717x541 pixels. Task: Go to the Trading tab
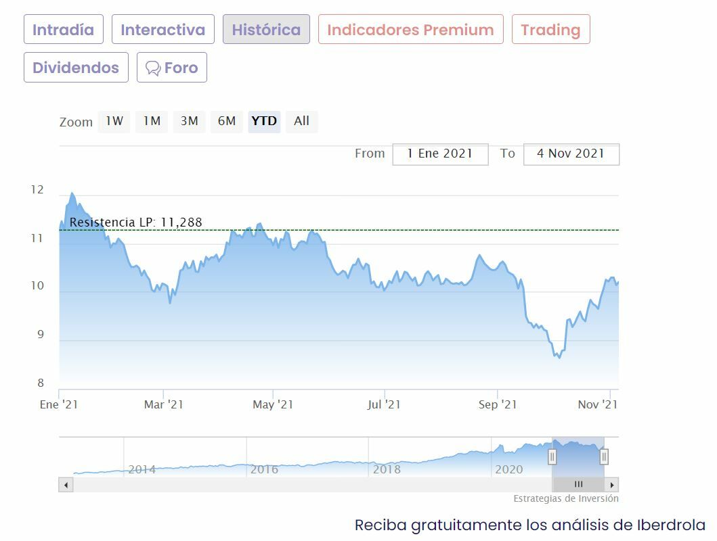click(x=550, y=30)
